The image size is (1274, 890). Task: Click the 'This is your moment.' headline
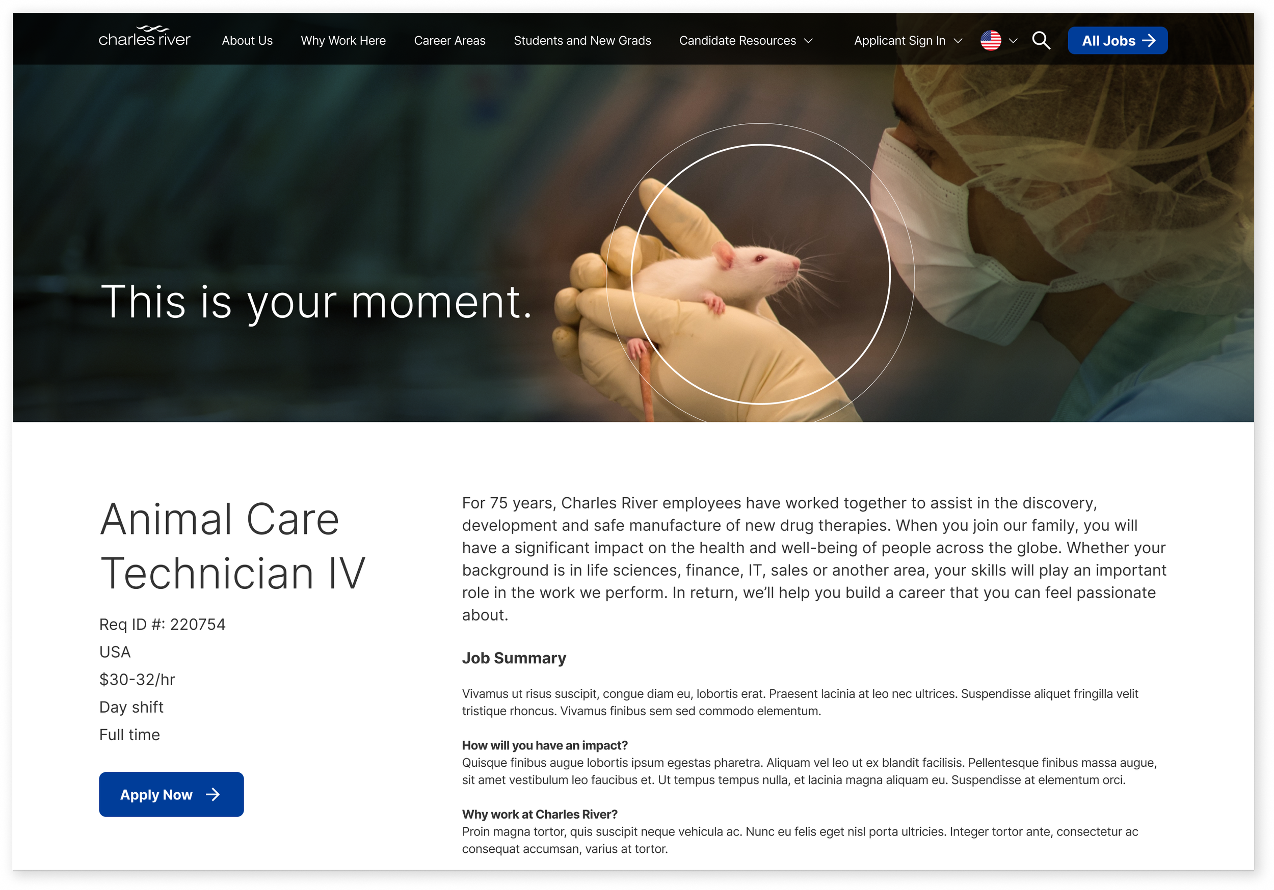(x=316, y=303)
